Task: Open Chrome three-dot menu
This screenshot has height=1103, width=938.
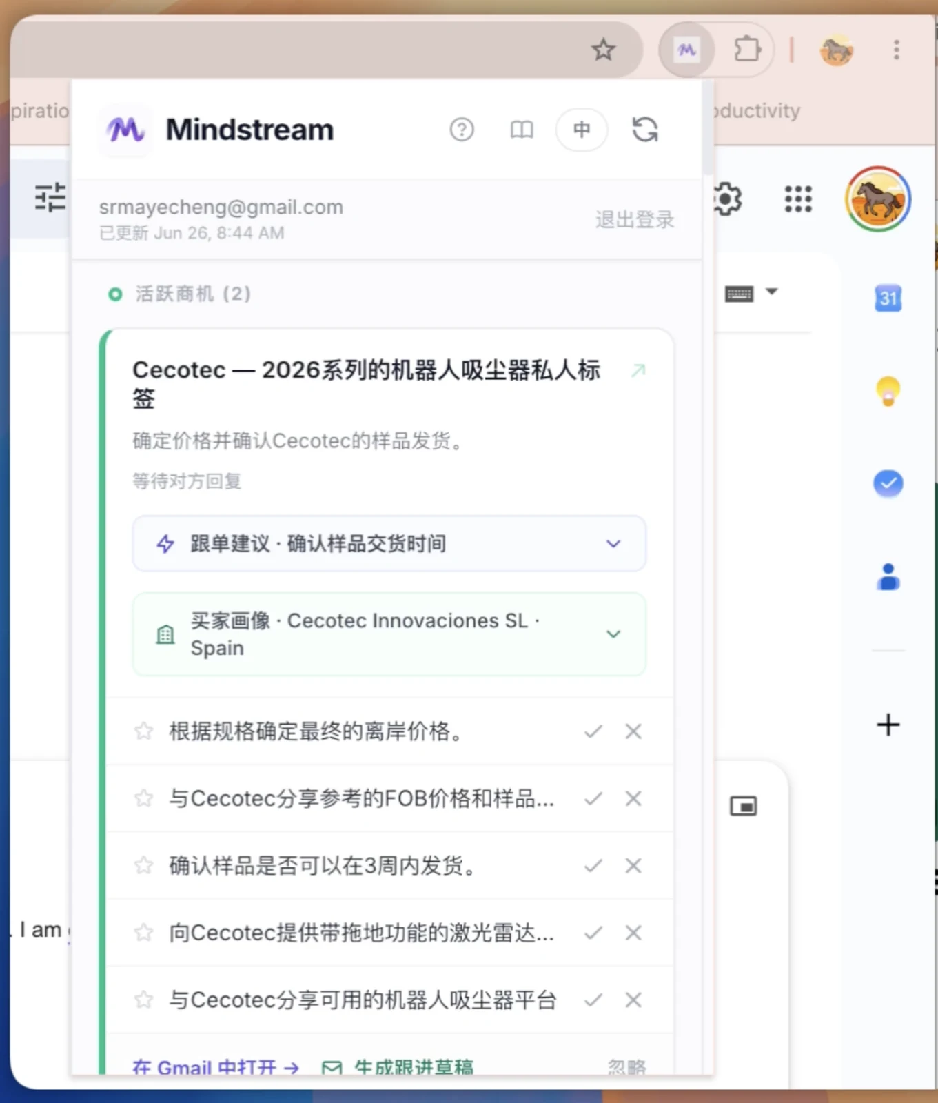Action: tap(896, 50)
